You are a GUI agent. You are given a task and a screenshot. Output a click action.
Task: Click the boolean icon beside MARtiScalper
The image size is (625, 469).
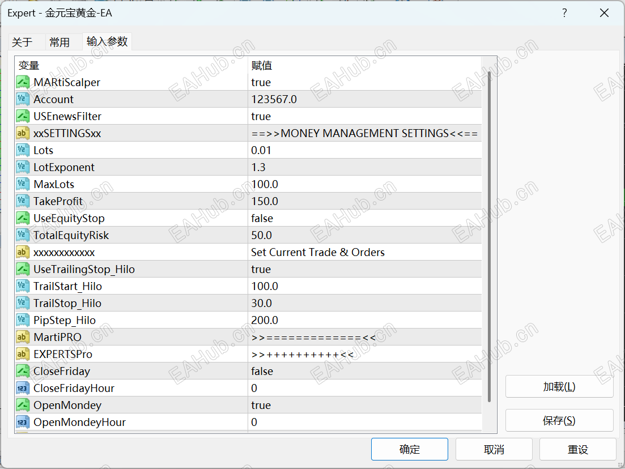coord(23,82)
